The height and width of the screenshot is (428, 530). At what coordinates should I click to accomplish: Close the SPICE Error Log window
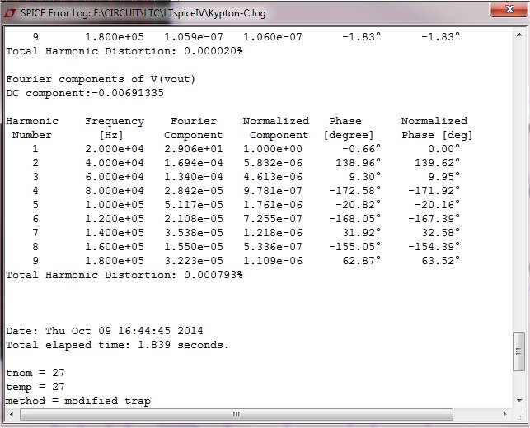[509, 9]
